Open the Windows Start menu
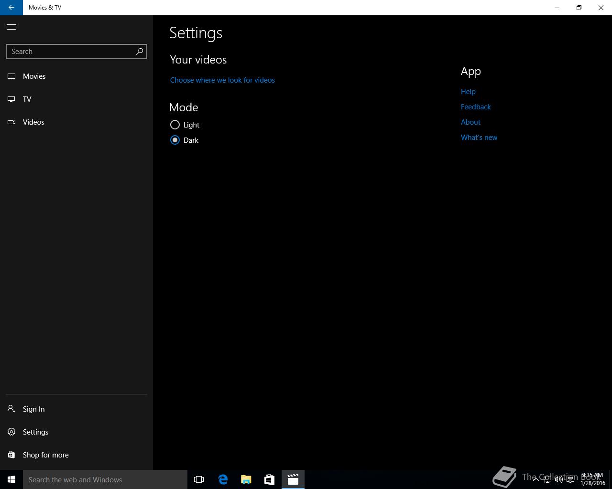The width and height of the screenshot is (612, 489). 11,479
